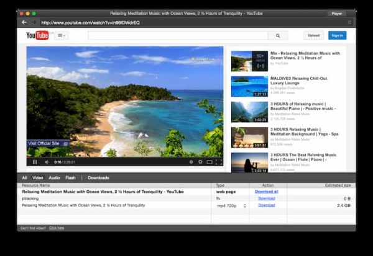Click '3 HOURS of Relaxing music' title
Screen dimensions: 373x256
point(303,106)
